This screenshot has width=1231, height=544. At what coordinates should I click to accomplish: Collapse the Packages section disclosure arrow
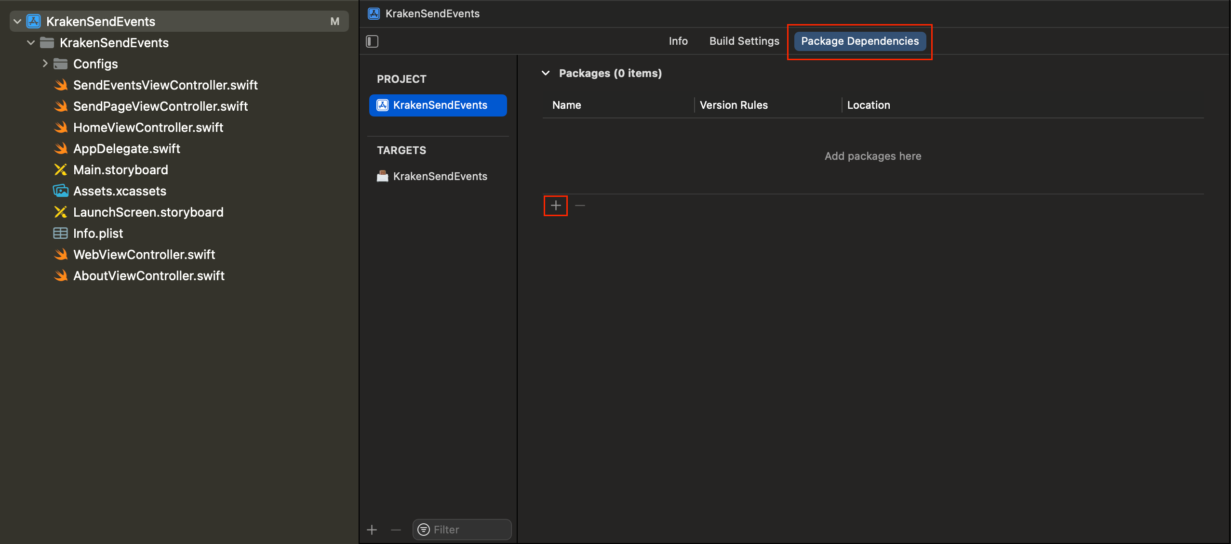546,73
